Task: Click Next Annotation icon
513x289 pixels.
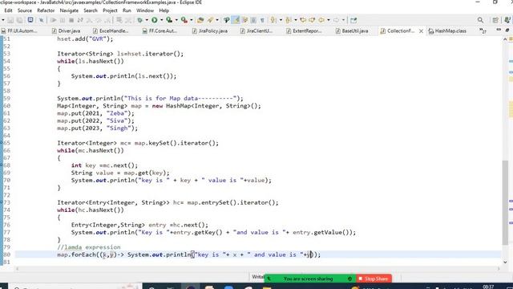Action: click(x=273, y=20)
